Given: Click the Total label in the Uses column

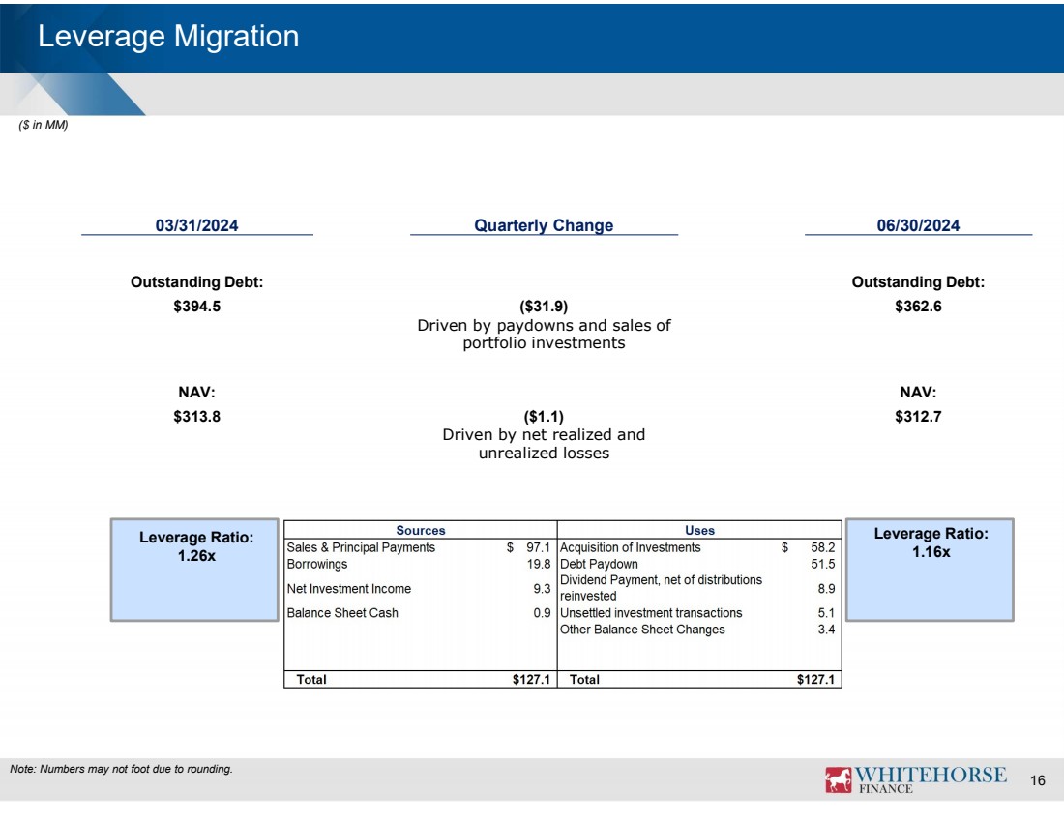Looking at the screenshot, I should click(584, 679).
